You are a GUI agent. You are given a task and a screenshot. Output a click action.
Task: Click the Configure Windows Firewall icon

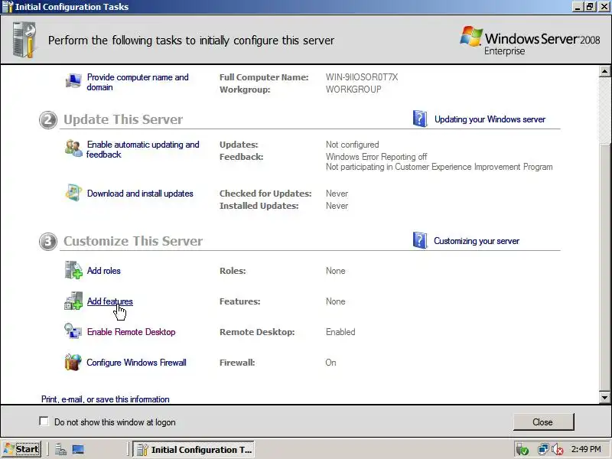click(73, 362)
